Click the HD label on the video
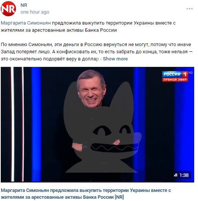This screenshot has height=201, width=198. [x=190, y=73]
